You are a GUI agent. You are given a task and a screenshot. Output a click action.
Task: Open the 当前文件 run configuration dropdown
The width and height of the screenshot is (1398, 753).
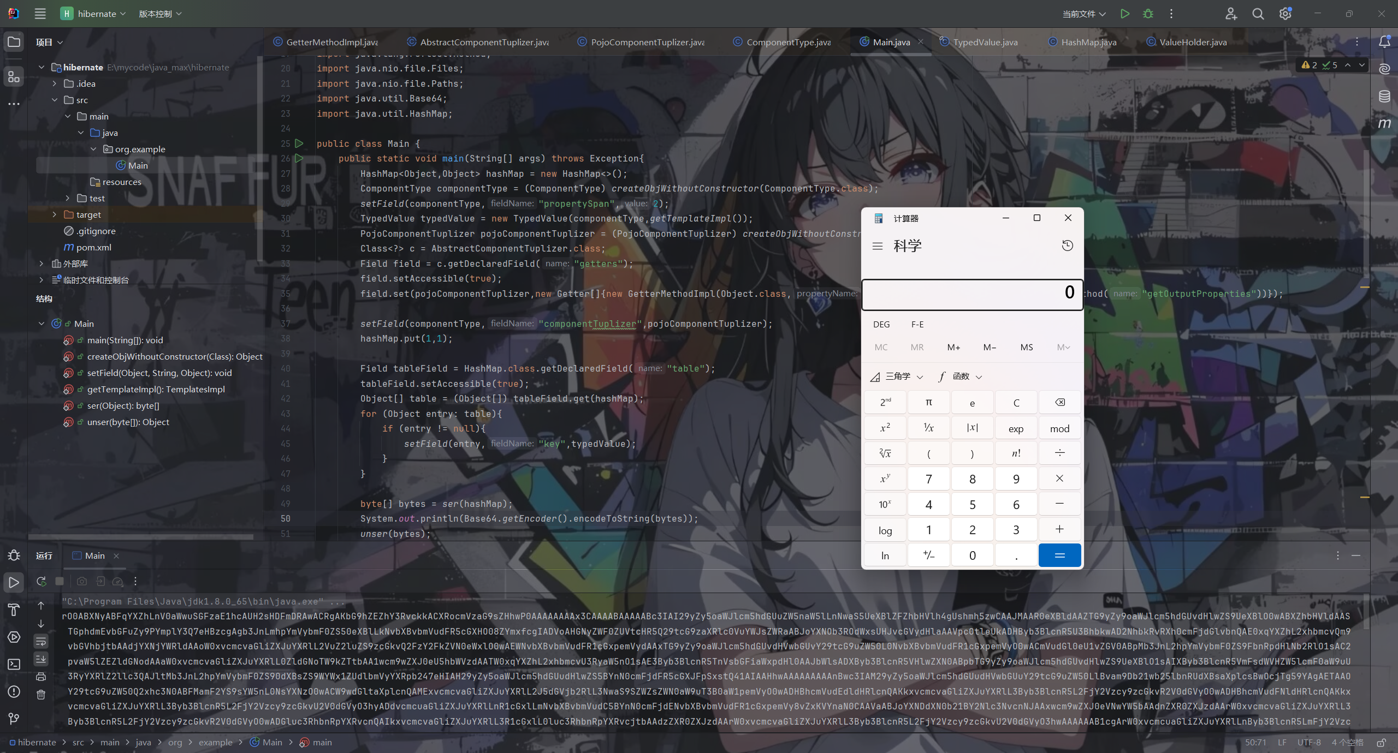(1084, 14)
